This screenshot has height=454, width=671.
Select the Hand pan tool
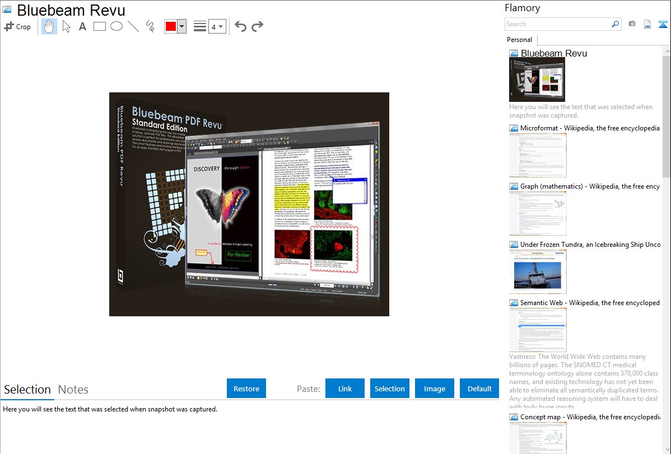(x=49, y=26)
